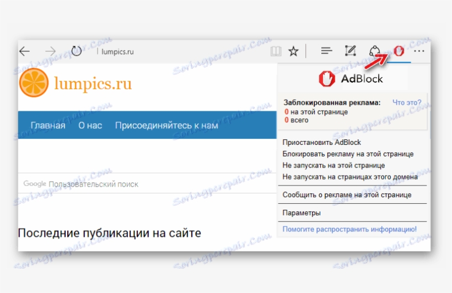Screen dimensions: 452x293
Task: Open AdBlock Параметры
Action: click(302, 213)
